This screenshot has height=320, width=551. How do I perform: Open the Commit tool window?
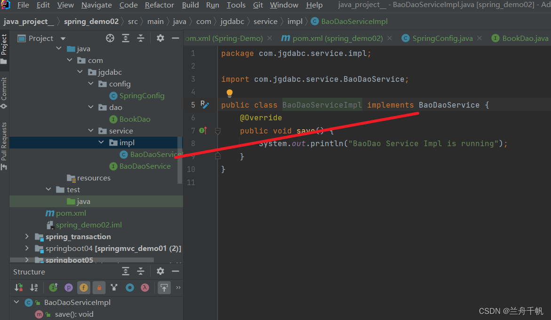pos(4,93)
